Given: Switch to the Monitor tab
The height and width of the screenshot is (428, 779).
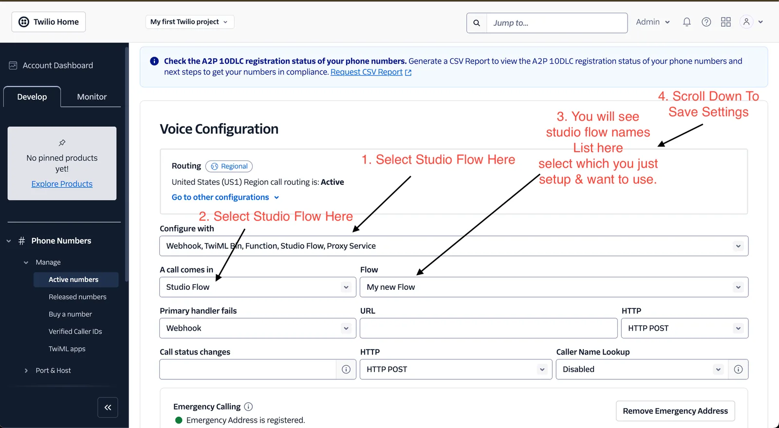Looking at the screenshot, I should 92,97.
